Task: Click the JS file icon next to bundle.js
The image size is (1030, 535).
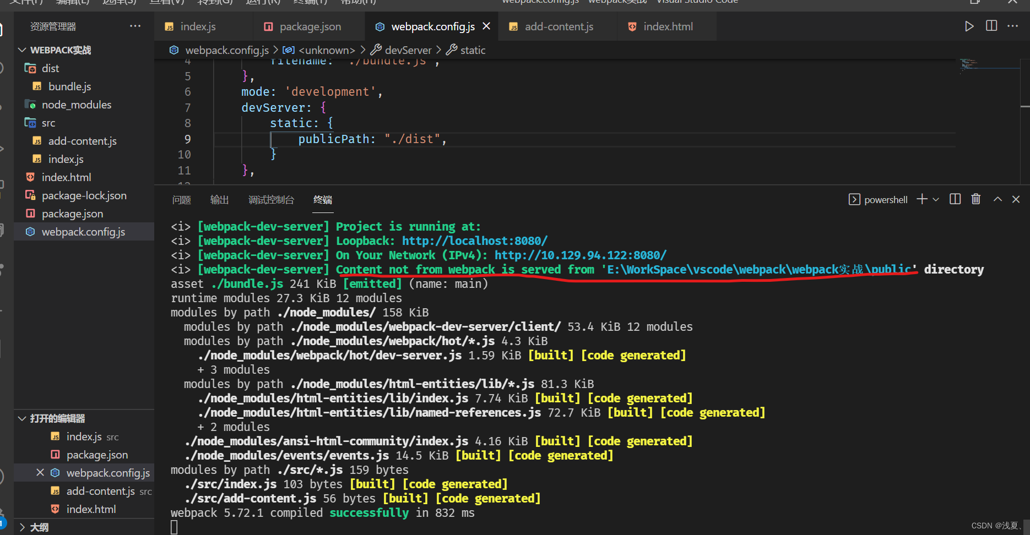Action: pyautogui.click(x=37, y=86)
